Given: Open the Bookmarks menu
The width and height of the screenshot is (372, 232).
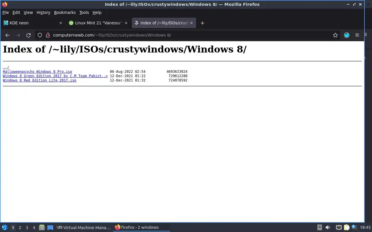Looking at the screenshot, I should click(65, 12).
